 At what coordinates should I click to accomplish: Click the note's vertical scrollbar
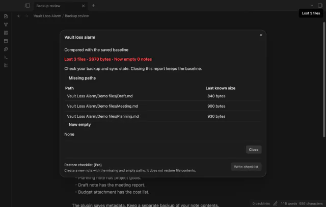pos(324,80)
